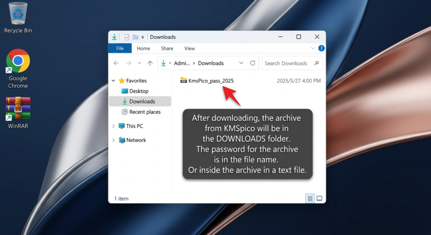Viewport: 431px width, 235px height.
Task: Open the File ribbon tab
Action: [x=120, y=48]
